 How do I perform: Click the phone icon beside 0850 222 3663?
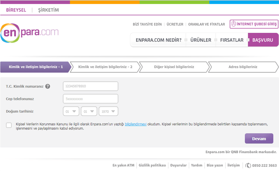pos(248,165)
